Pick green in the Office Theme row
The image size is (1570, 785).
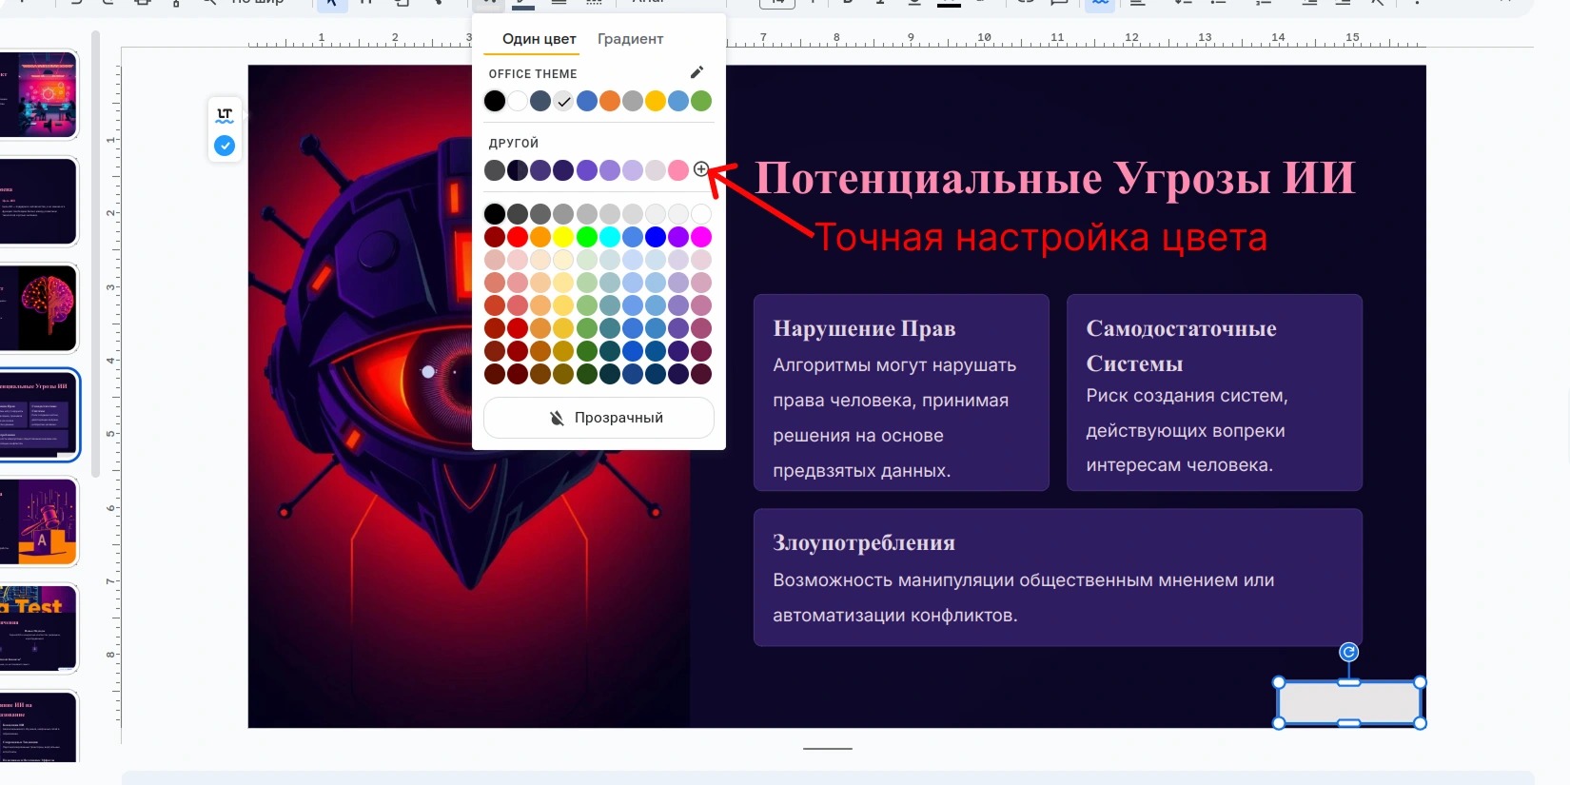[x=701, y=101]
